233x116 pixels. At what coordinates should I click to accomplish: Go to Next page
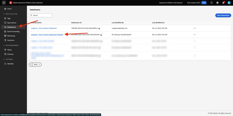tap(37, 65)
